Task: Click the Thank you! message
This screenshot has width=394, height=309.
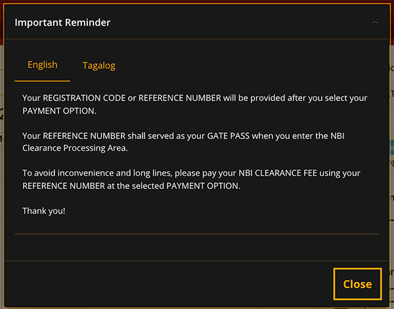Action: [44, 211]
